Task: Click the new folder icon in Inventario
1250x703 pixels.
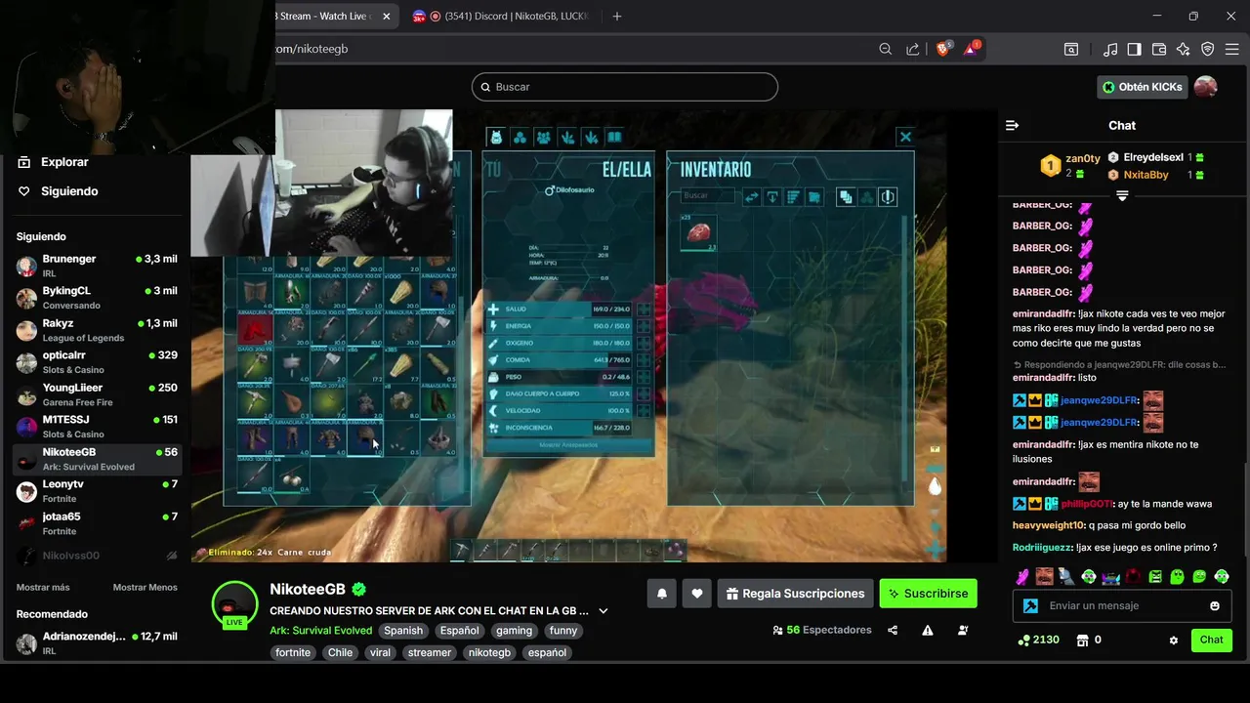Action: (x=814, y=197)
